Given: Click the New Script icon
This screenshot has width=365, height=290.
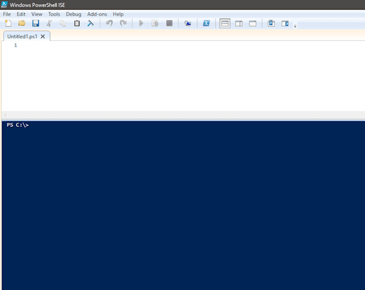Looking at the screenshot, I should [x=8, y=23].
